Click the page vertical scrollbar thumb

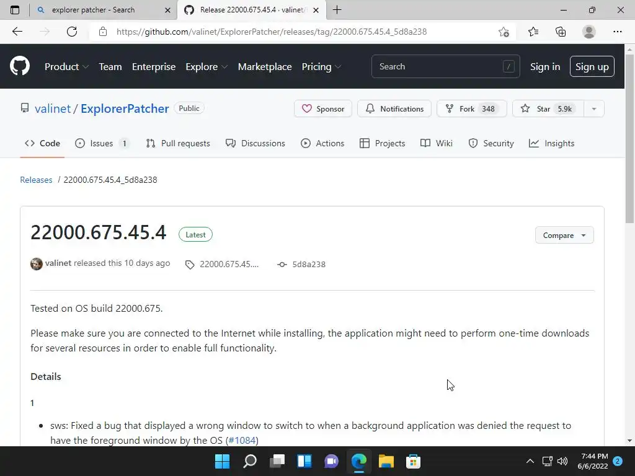tap(629, 138)
